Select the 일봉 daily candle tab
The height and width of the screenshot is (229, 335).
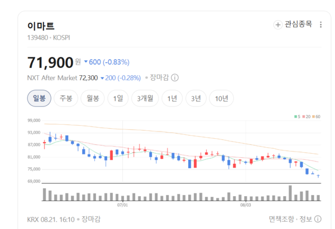(39, 98)
